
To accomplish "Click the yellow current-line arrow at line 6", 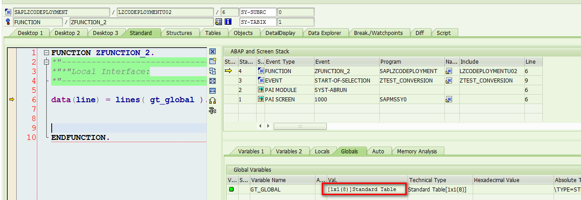I will point(11,100).
